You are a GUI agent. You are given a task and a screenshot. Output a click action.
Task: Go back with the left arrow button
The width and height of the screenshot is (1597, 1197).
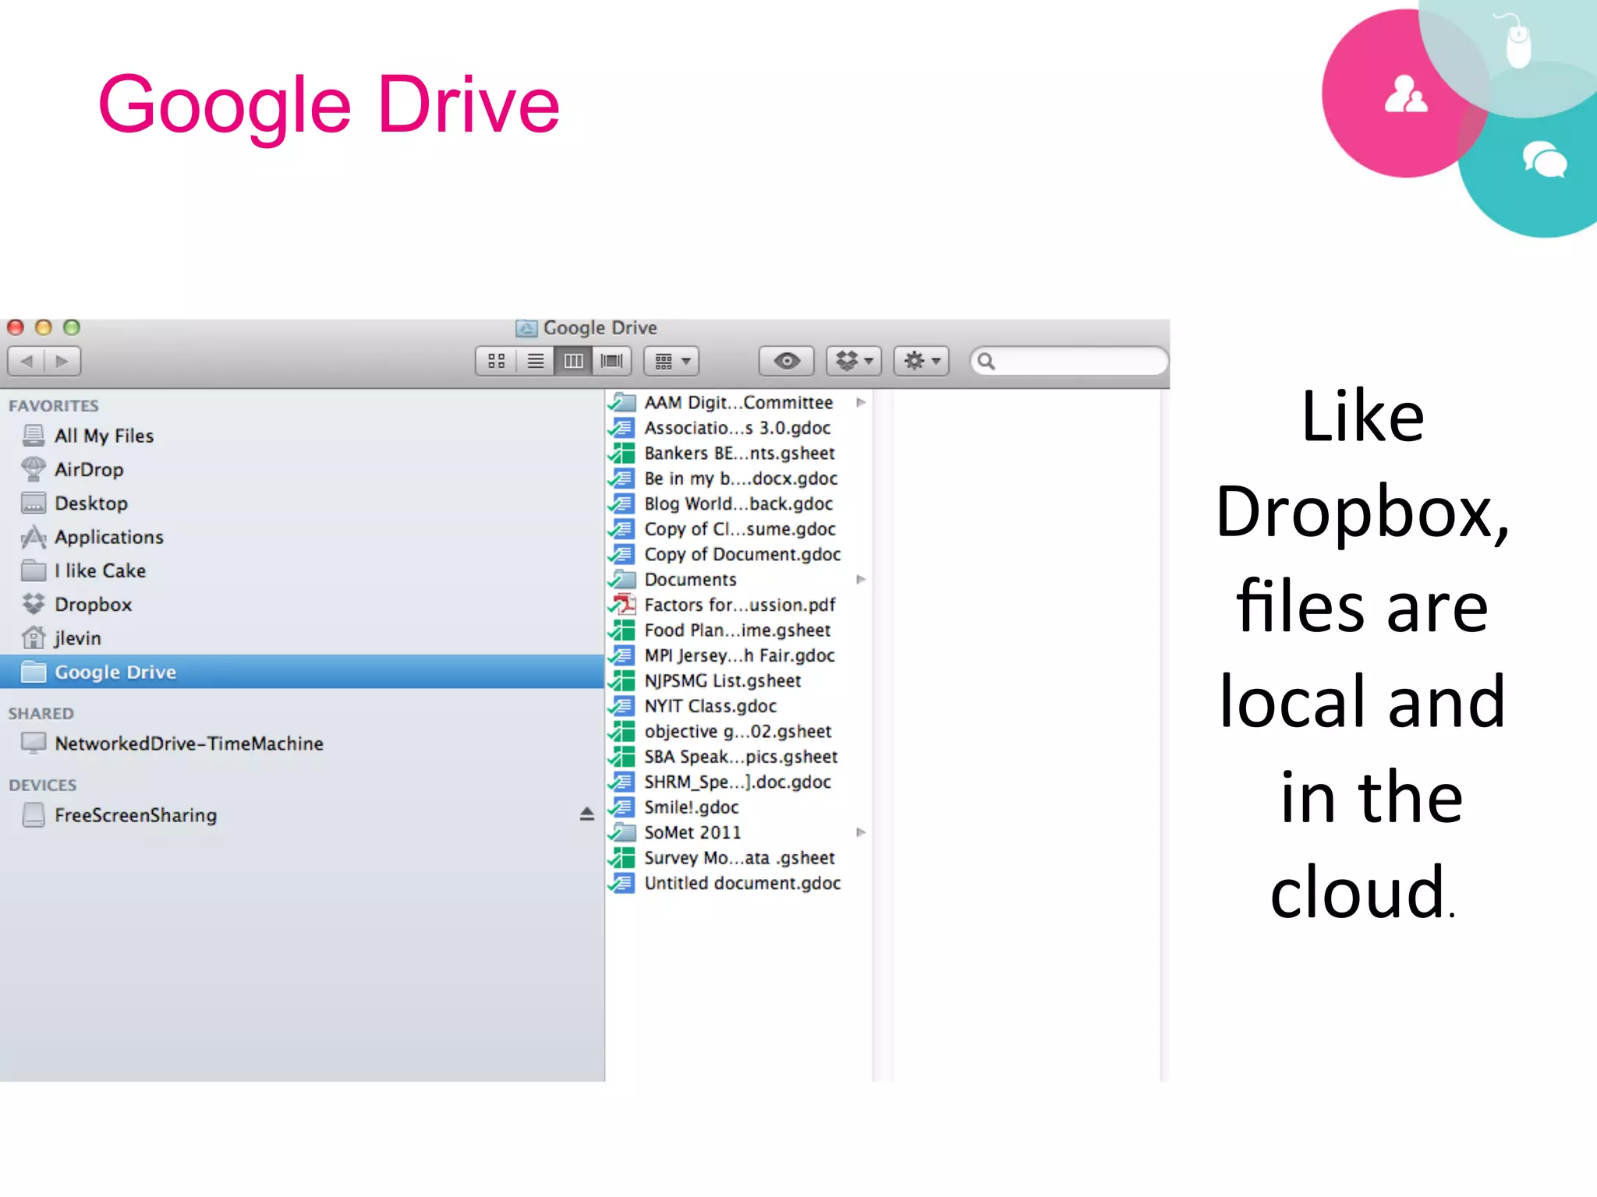[26, 361]
